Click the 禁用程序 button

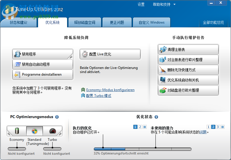(x=43, y=54)
